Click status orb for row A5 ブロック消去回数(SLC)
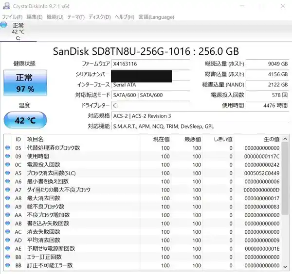 point(8,173)
